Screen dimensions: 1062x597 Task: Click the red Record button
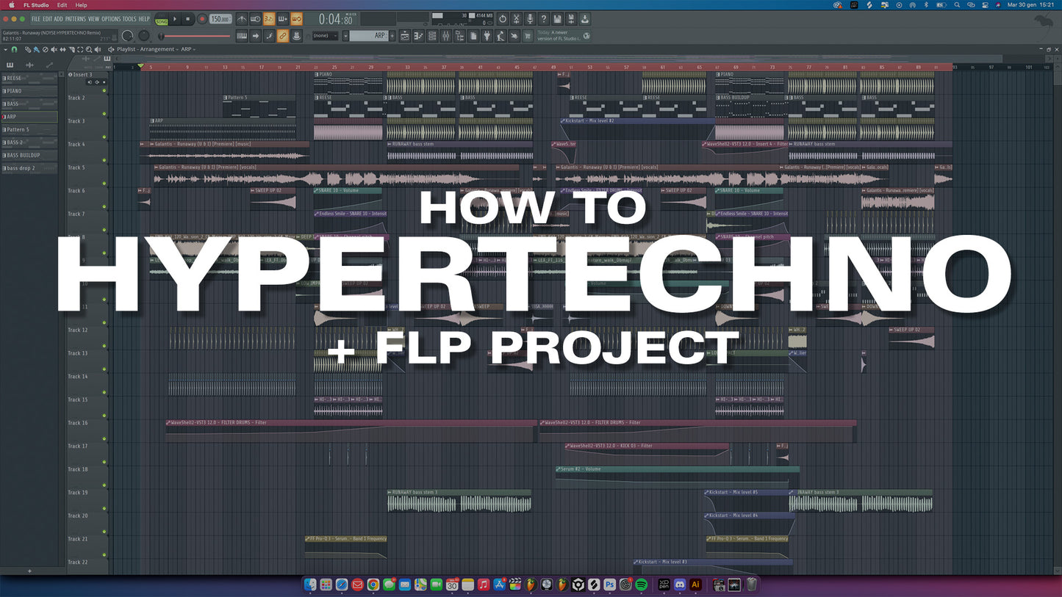point(202,19)
